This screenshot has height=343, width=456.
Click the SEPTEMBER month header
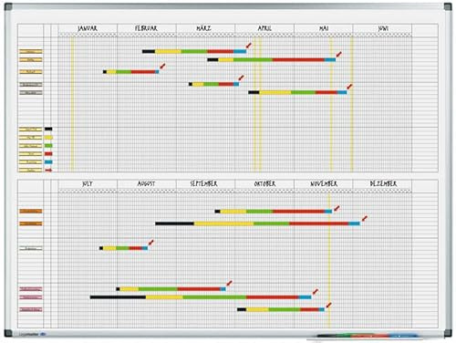click(203, 183)
